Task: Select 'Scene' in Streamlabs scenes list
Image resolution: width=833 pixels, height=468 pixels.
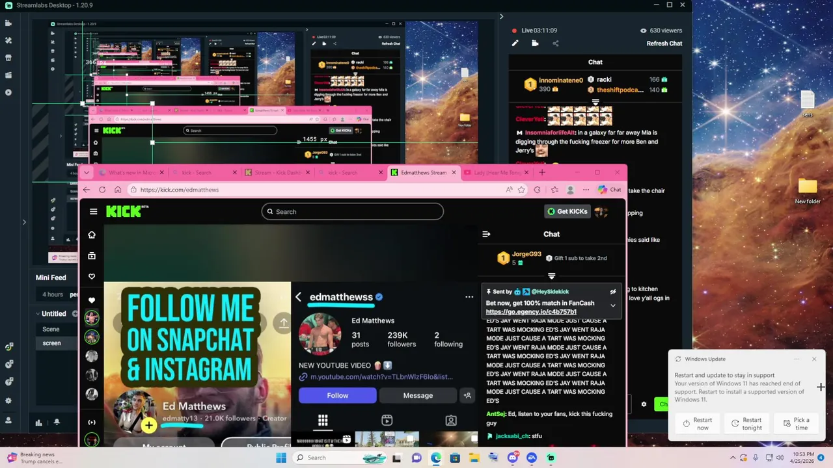Action: [x=51, y=329]
